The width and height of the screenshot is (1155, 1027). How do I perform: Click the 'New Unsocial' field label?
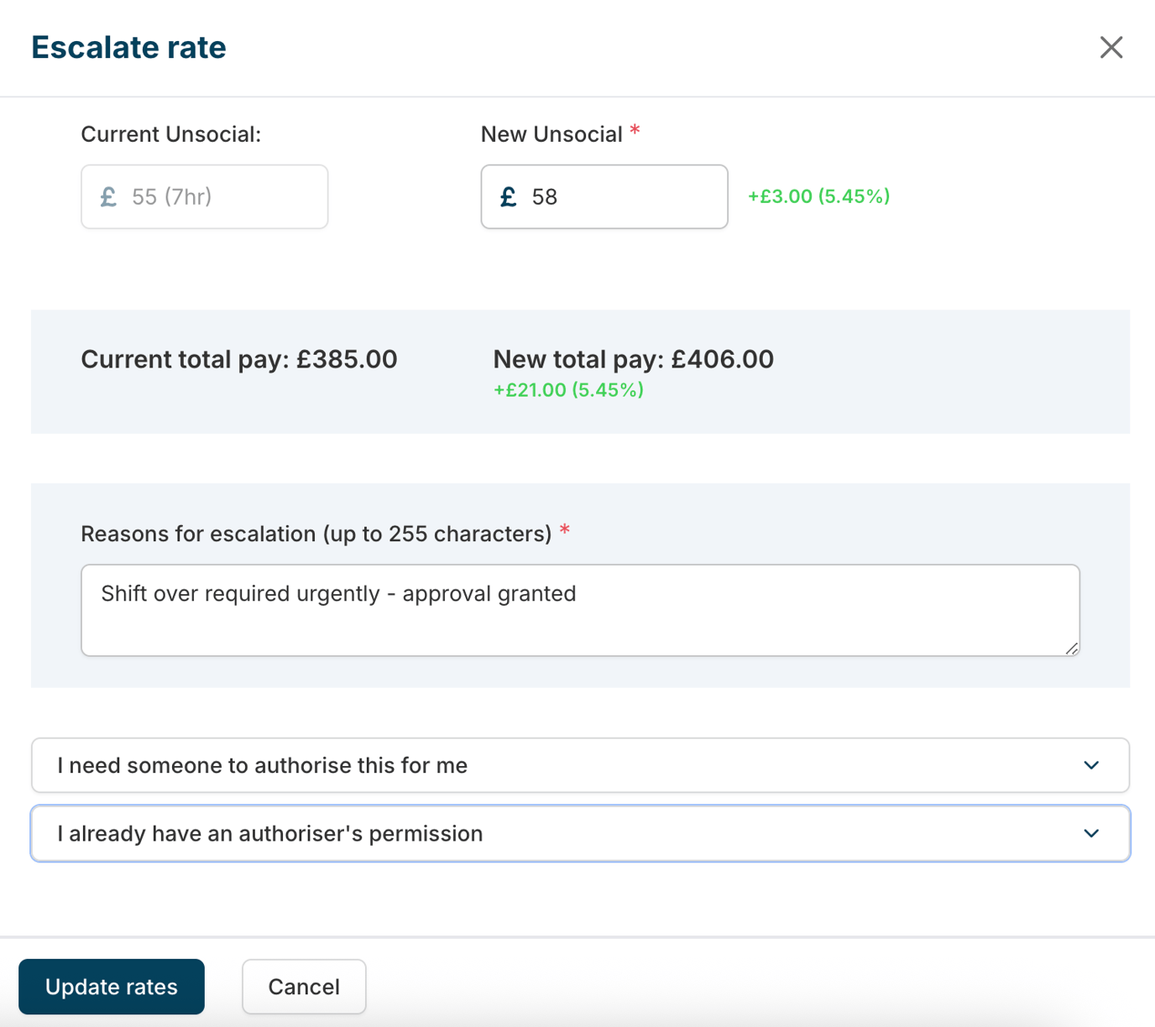[551, 134]
